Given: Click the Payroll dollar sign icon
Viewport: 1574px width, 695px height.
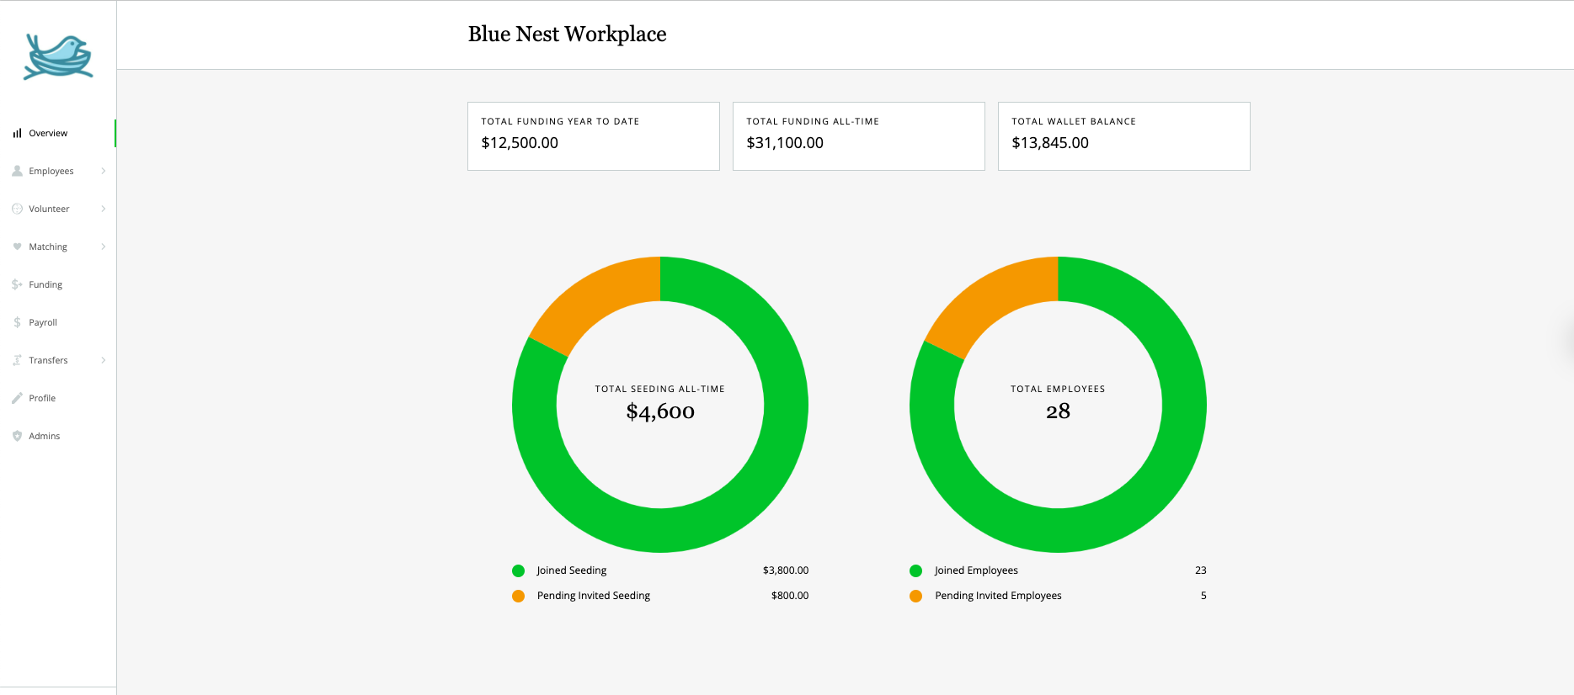Looking at the screenshot, I should [17, 322].
